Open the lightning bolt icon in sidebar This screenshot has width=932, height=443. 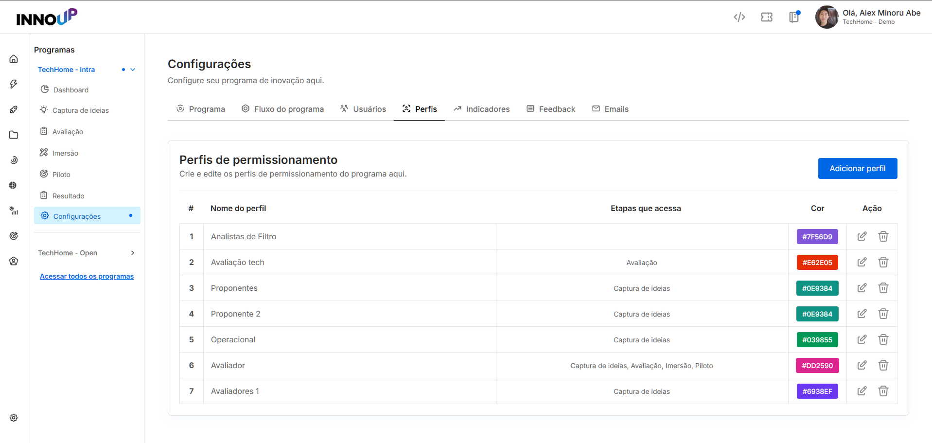pos(14,84)
